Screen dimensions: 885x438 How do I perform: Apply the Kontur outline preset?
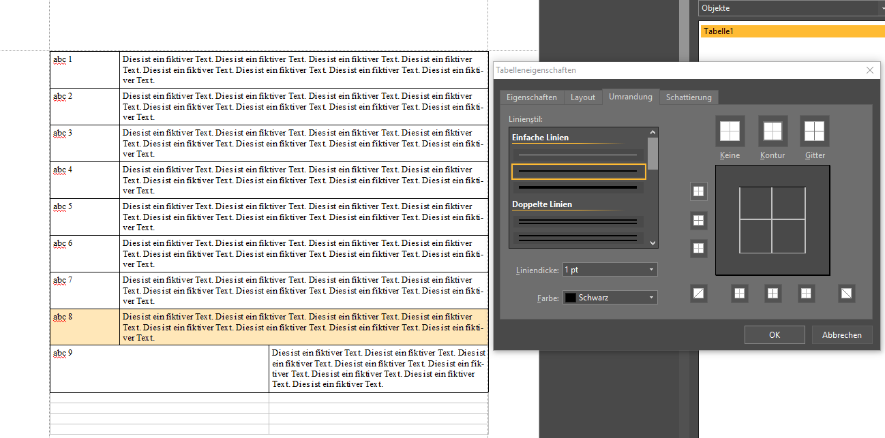click(x=772, y=131)
